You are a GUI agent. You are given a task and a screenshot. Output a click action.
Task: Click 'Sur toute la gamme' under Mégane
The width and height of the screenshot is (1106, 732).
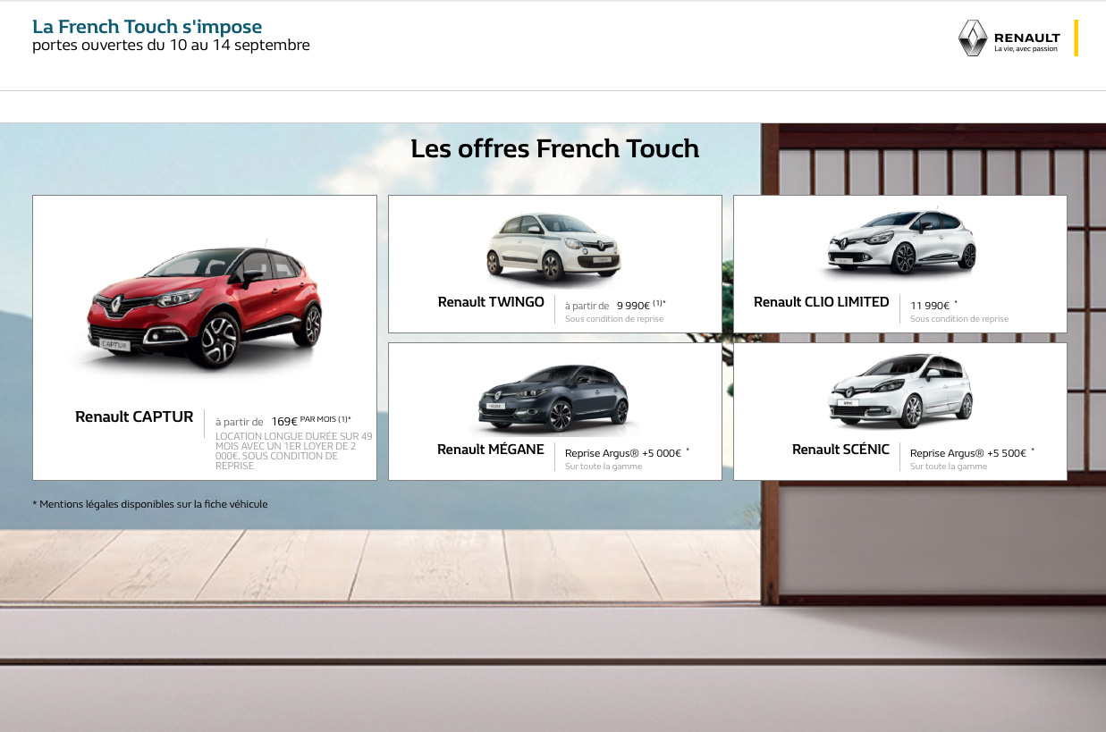604,467
